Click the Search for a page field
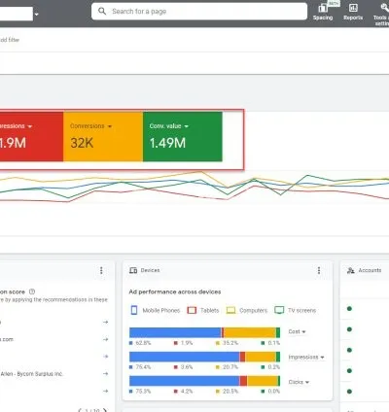 (199, 12)
